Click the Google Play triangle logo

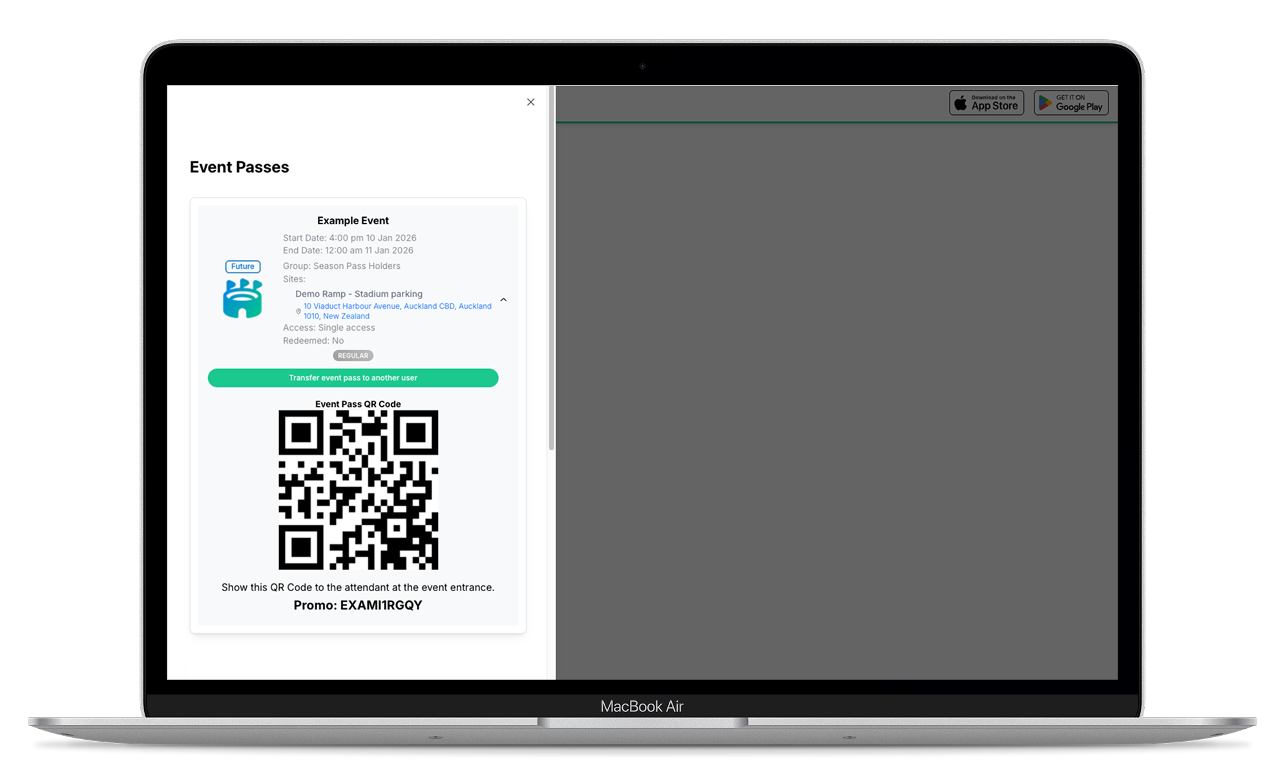pyautogui.click(x=1045, y=103)
